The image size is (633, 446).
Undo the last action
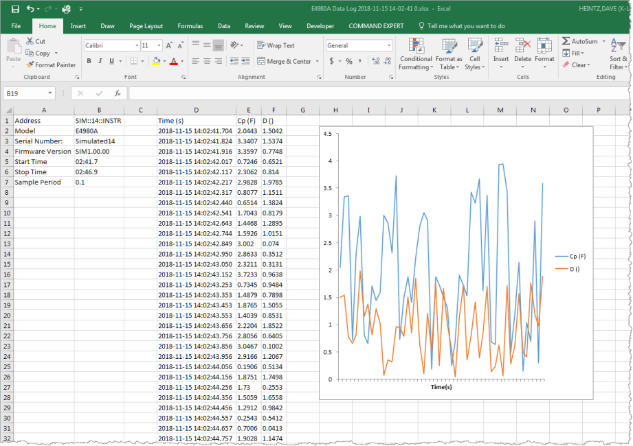pos(30,8)
